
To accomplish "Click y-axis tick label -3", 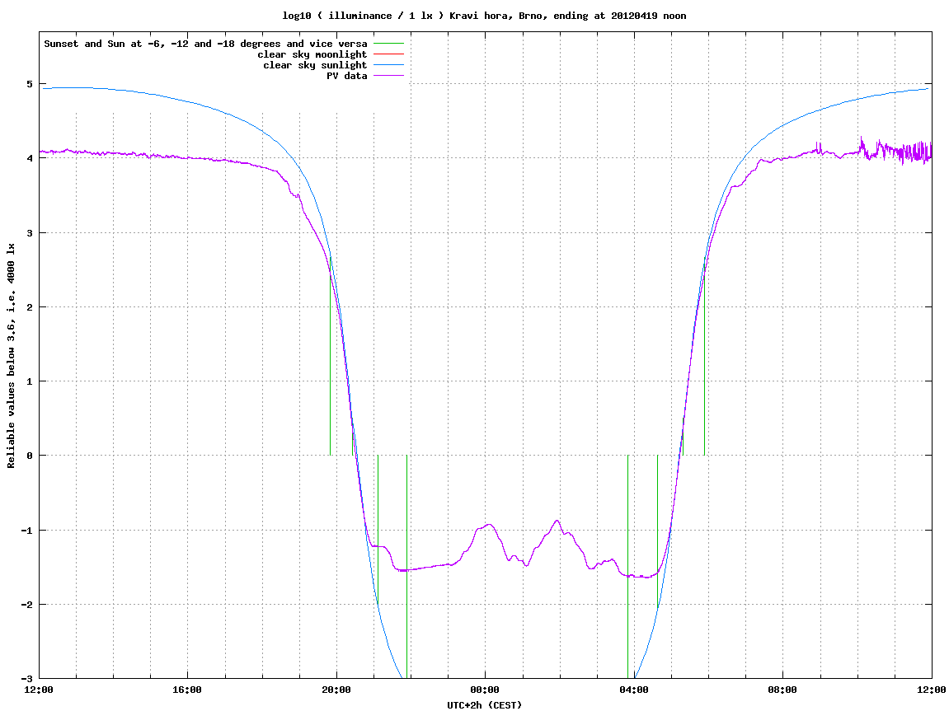I will (27, 679).
